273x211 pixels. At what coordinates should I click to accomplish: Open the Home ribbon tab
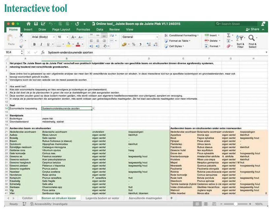(13, 29)
